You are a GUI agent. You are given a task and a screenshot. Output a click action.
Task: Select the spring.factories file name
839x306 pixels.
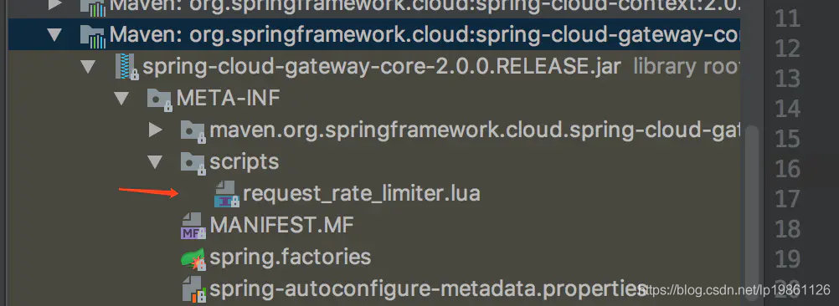click(291, 258)
